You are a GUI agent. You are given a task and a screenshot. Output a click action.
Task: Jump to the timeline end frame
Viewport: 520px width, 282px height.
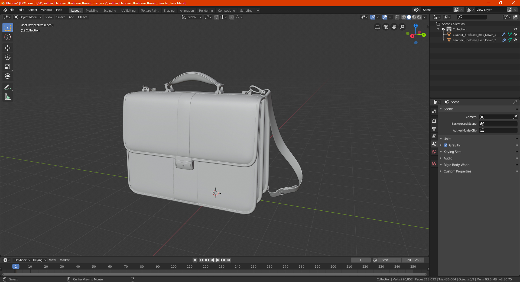click(229, 260)
